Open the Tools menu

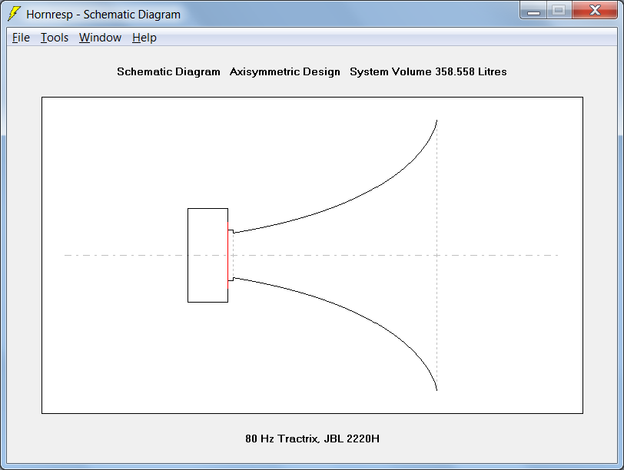click(55, 38)
